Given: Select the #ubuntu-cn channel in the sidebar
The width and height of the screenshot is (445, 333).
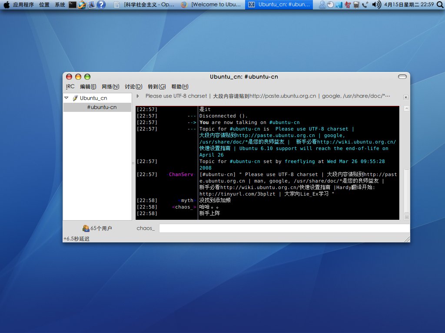Looking at the screenshot, I should pos(97,108).
